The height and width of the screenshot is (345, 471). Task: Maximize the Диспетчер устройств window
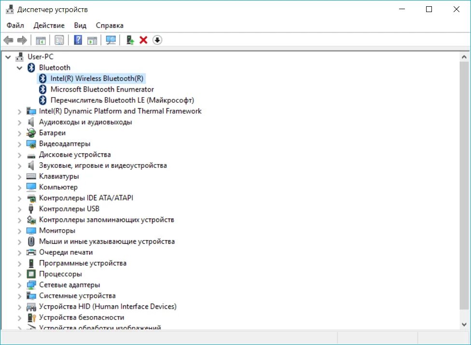[429, 9]
